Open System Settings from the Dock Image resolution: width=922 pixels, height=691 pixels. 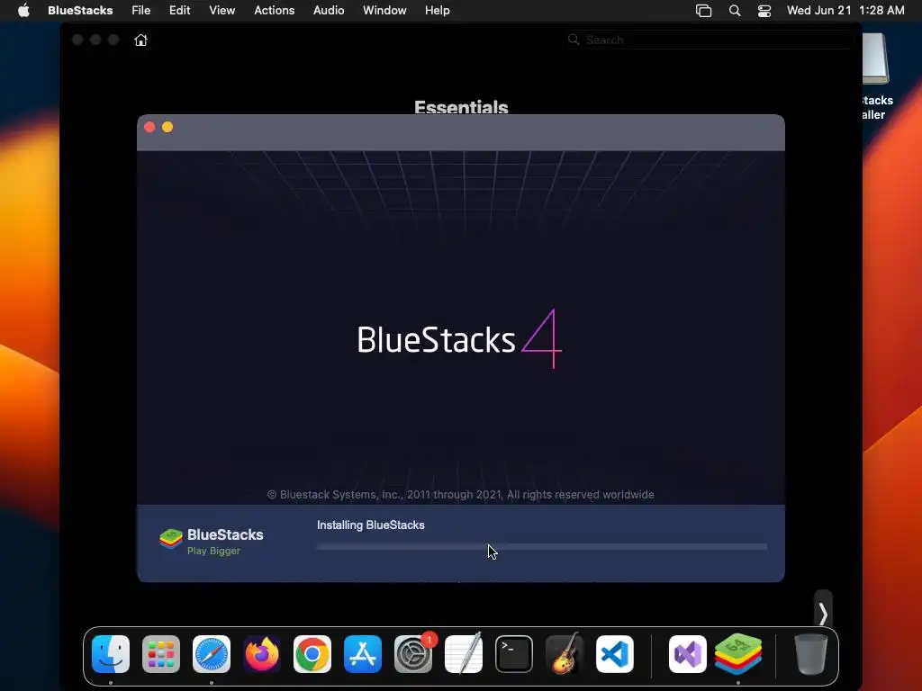click(x=413, y=654)
